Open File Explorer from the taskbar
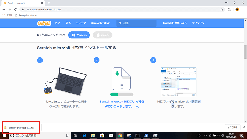Screen dimensions: 247x139 [93, 135]
